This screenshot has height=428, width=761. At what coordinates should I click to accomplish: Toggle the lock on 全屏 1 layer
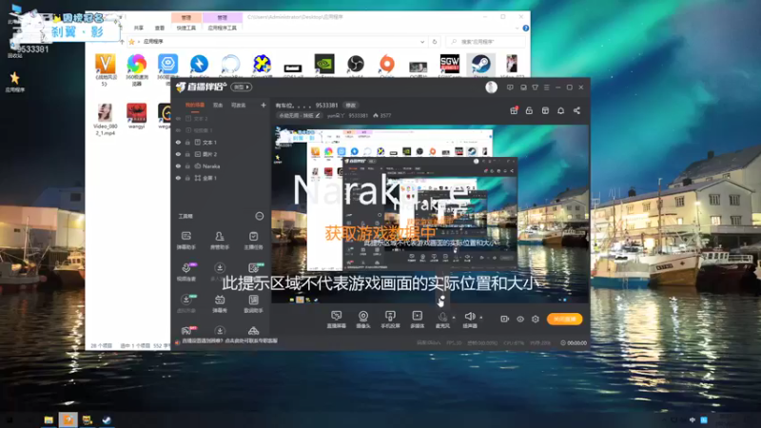click(x=187, y=178)
